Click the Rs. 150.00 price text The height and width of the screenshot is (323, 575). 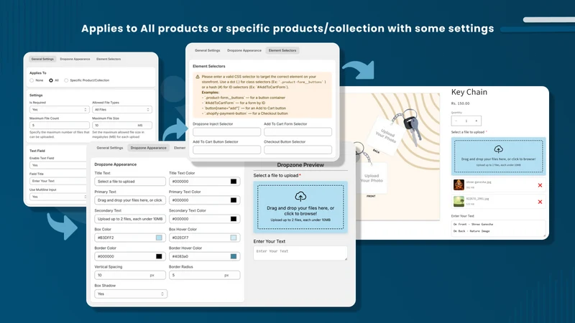(x=460, y=103)
